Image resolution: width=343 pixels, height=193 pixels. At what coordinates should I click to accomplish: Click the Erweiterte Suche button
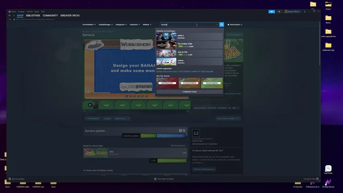coord(189,92)
